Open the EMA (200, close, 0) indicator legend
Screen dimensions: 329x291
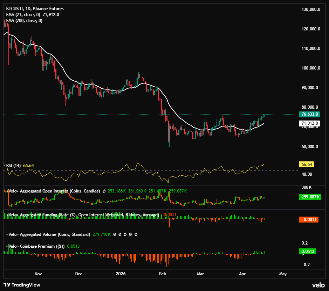24,21
